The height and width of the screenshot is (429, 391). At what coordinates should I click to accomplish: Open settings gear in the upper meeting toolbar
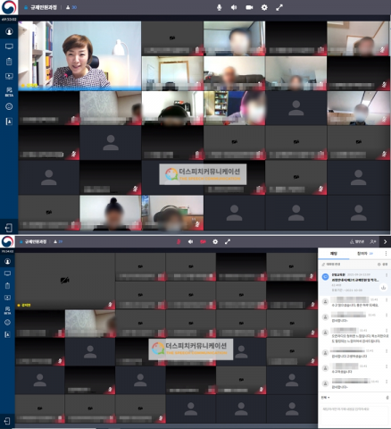coord(264,8)
